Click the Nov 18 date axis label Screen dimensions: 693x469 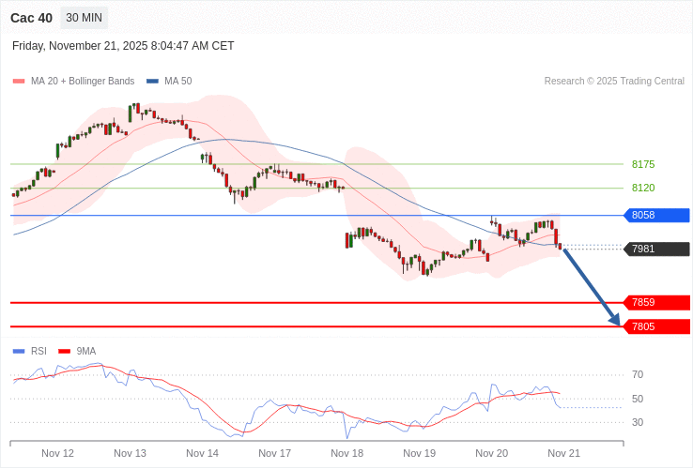pos(346,453)
